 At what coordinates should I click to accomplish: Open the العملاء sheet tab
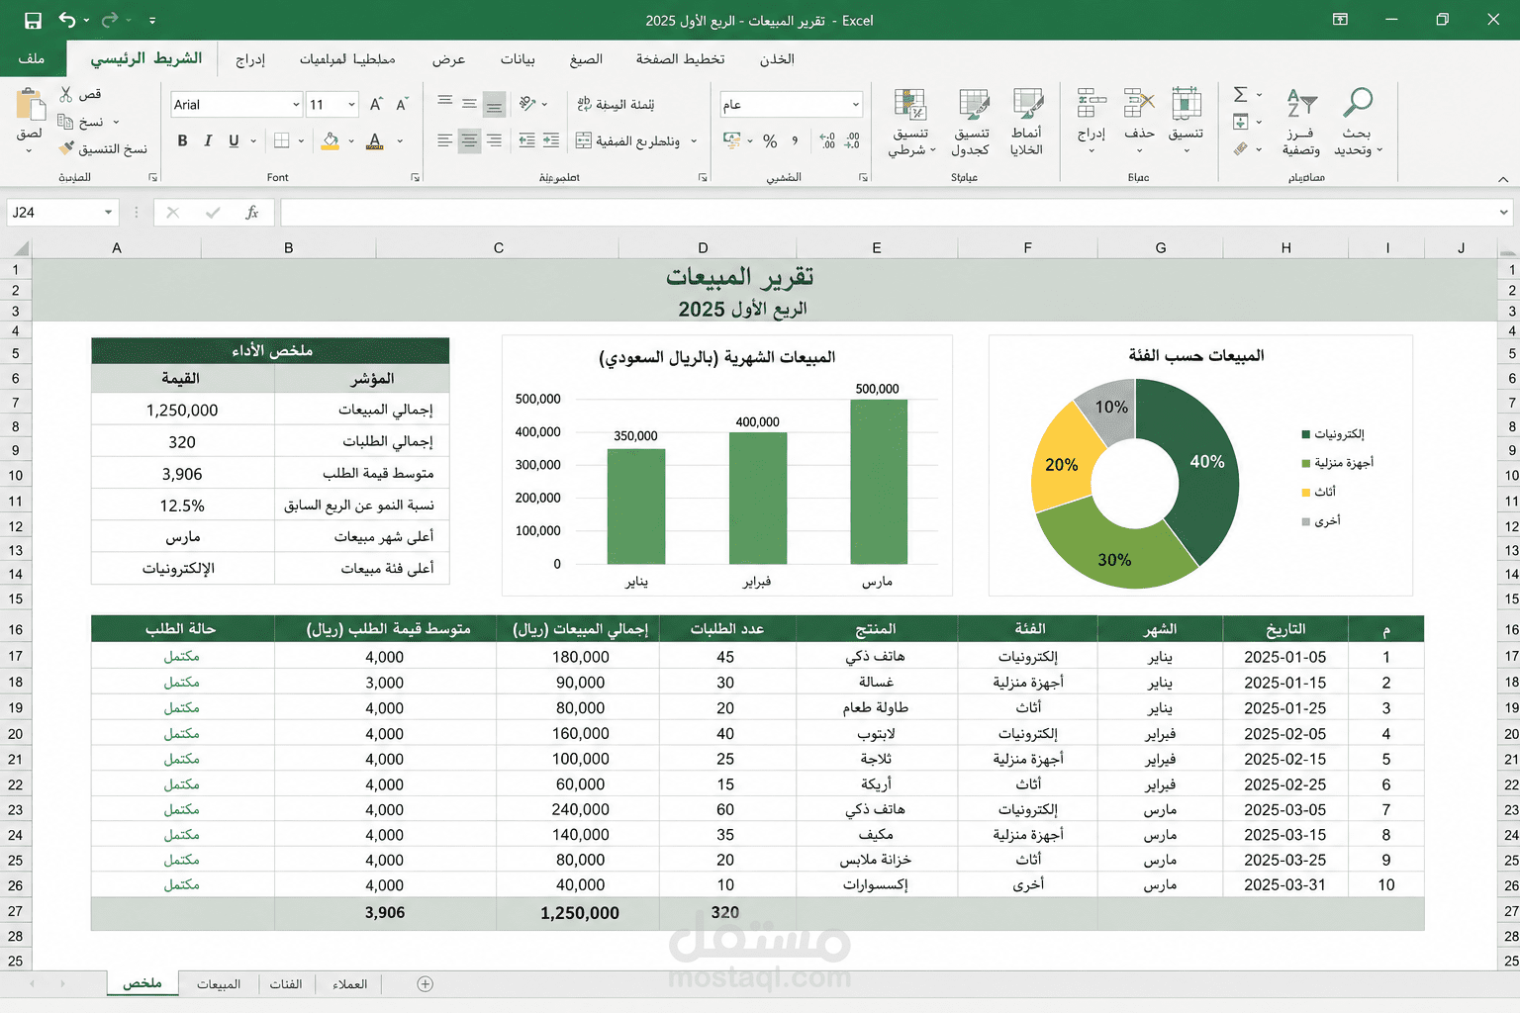click(350, 983)
